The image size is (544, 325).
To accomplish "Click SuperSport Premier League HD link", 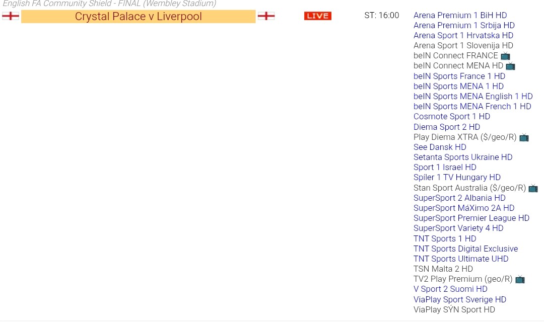I will point(471,218).
